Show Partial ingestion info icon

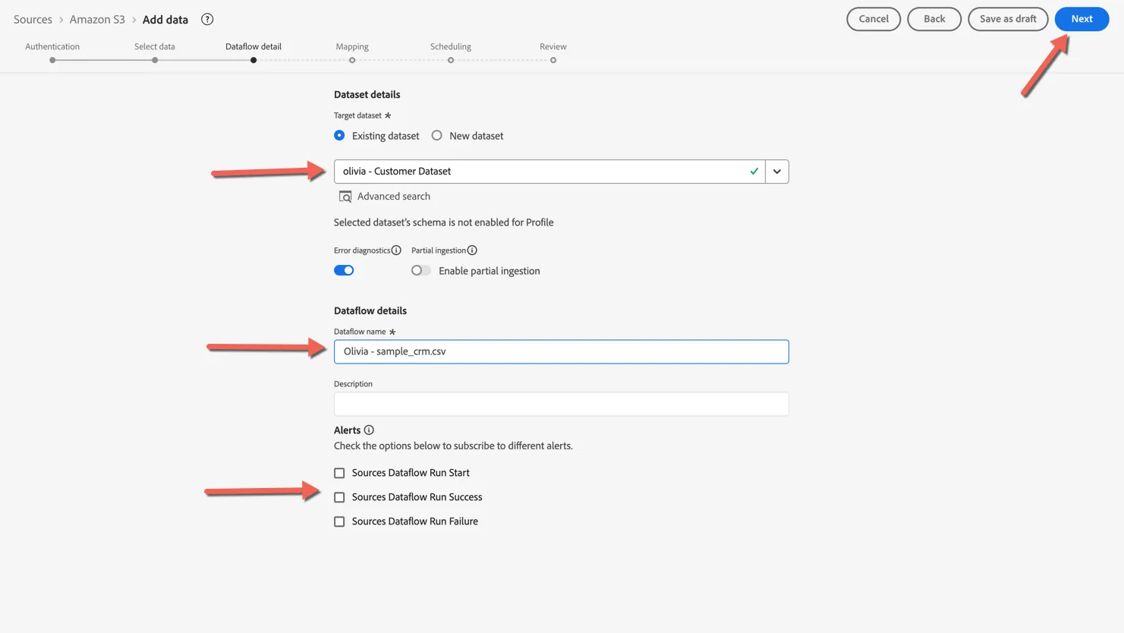(472, 250)
